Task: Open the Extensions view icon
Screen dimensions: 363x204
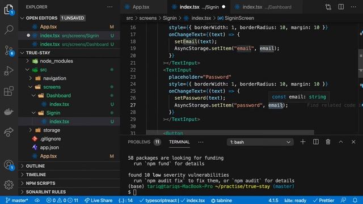Action: pyautogui.click(x=9, y=91)
